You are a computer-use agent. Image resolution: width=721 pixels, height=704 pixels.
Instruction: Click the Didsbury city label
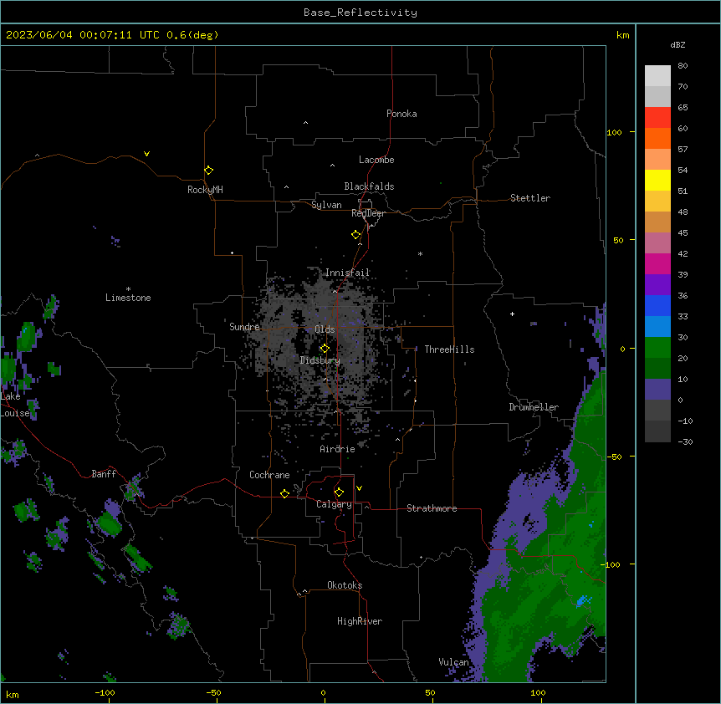click(320, 360)
